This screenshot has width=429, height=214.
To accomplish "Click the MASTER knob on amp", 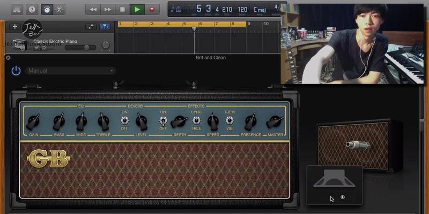I will 275,121.
